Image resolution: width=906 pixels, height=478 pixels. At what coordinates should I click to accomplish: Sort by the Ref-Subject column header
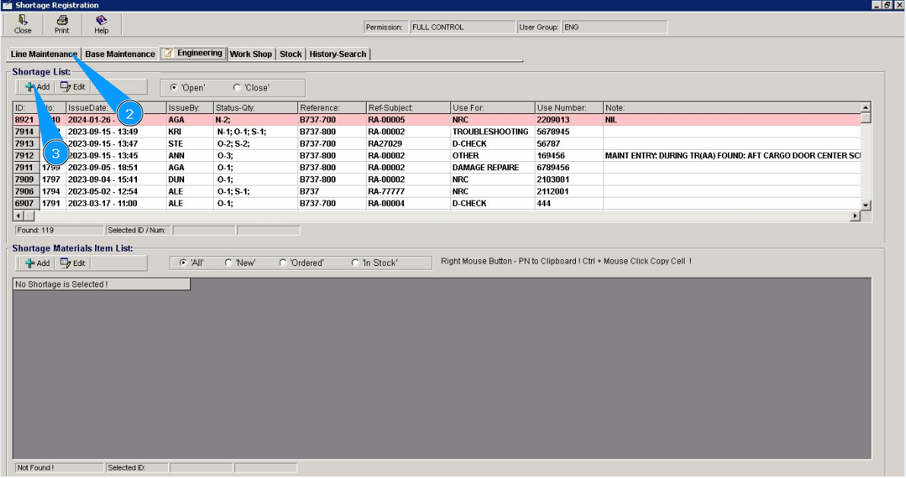(x=408, y=108)
